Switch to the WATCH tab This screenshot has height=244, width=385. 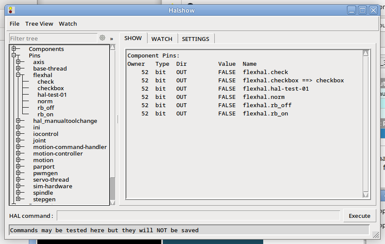(162, 39)
